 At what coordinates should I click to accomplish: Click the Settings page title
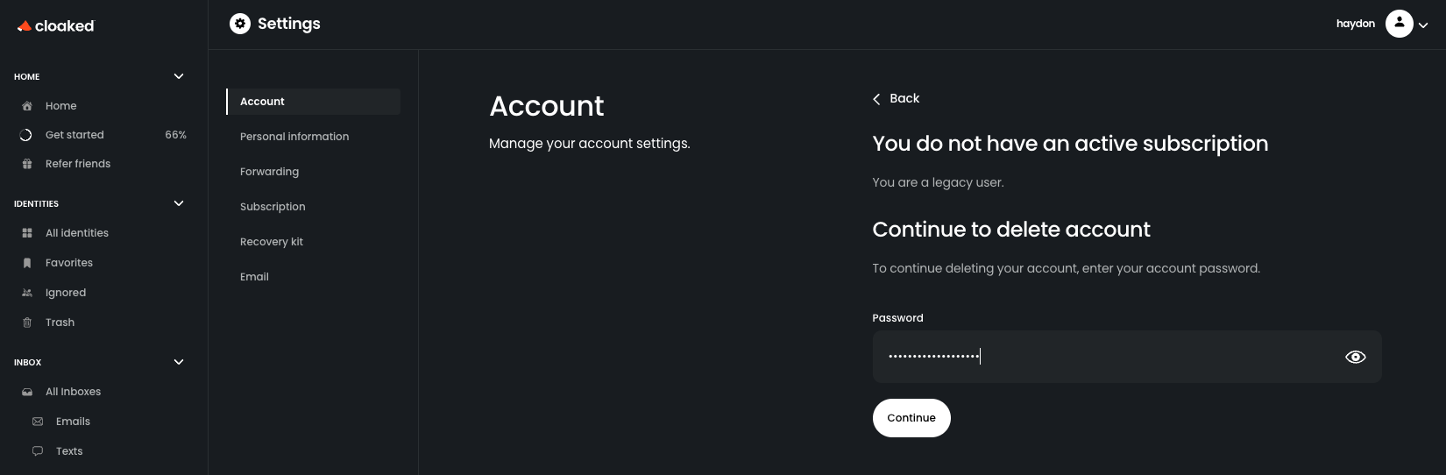click(289, 24)
